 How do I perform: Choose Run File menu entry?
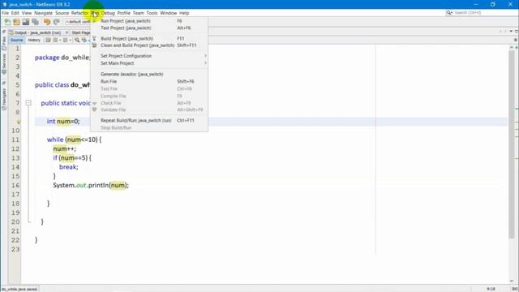pos(149,81)
